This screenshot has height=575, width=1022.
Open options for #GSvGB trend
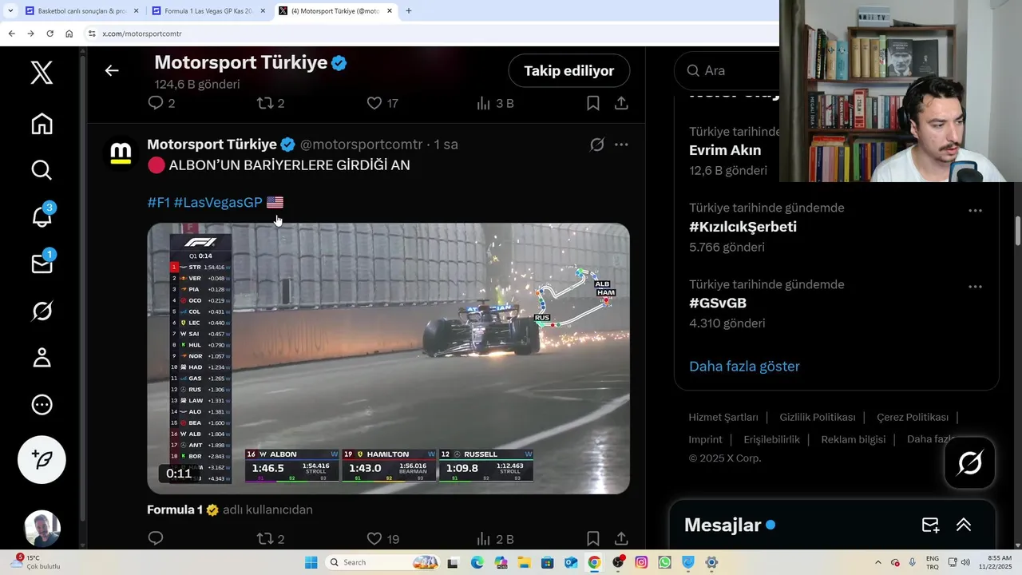(975, 287)
